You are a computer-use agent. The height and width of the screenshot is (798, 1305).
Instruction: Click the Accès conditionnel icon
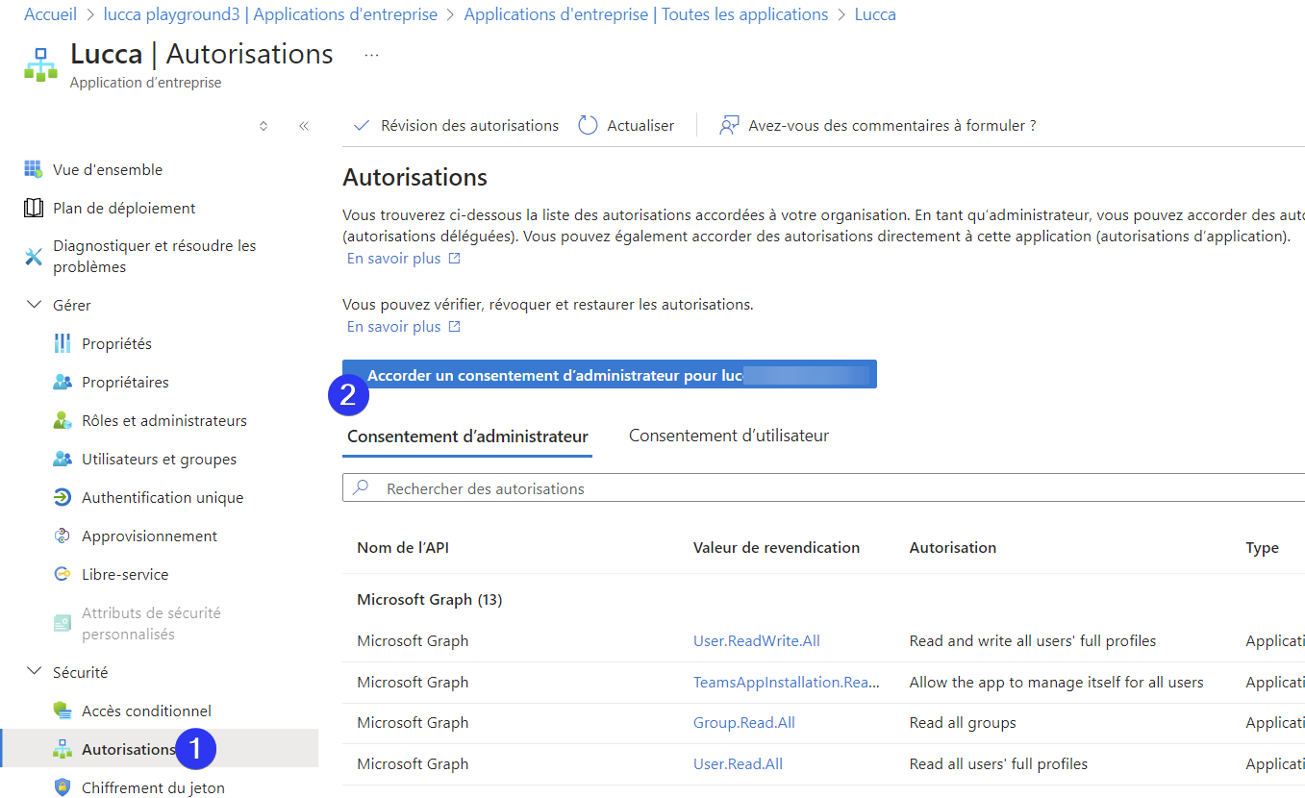[63, 711]
